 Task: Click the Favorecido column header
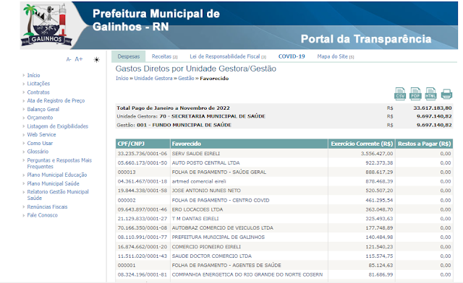pyautogui.click(x=249, y=144)
